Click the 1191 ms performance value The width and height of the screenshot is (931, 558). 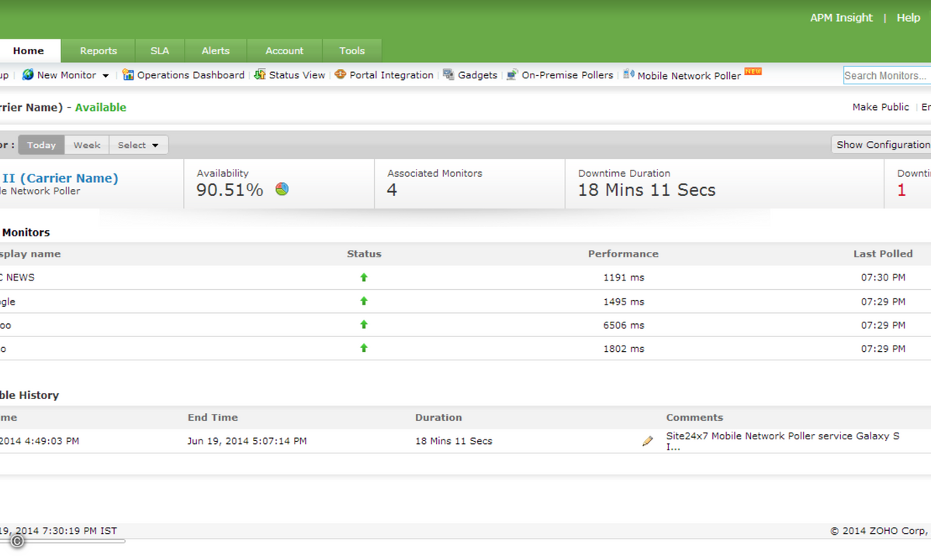[x=624, y=277]
